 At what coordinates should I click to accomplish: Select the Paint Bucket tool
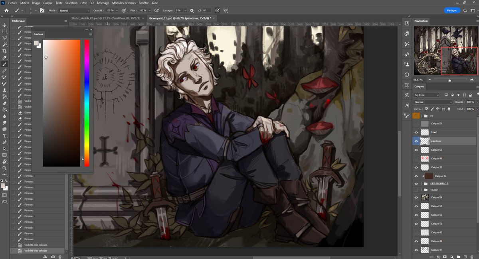coord(5,110)
